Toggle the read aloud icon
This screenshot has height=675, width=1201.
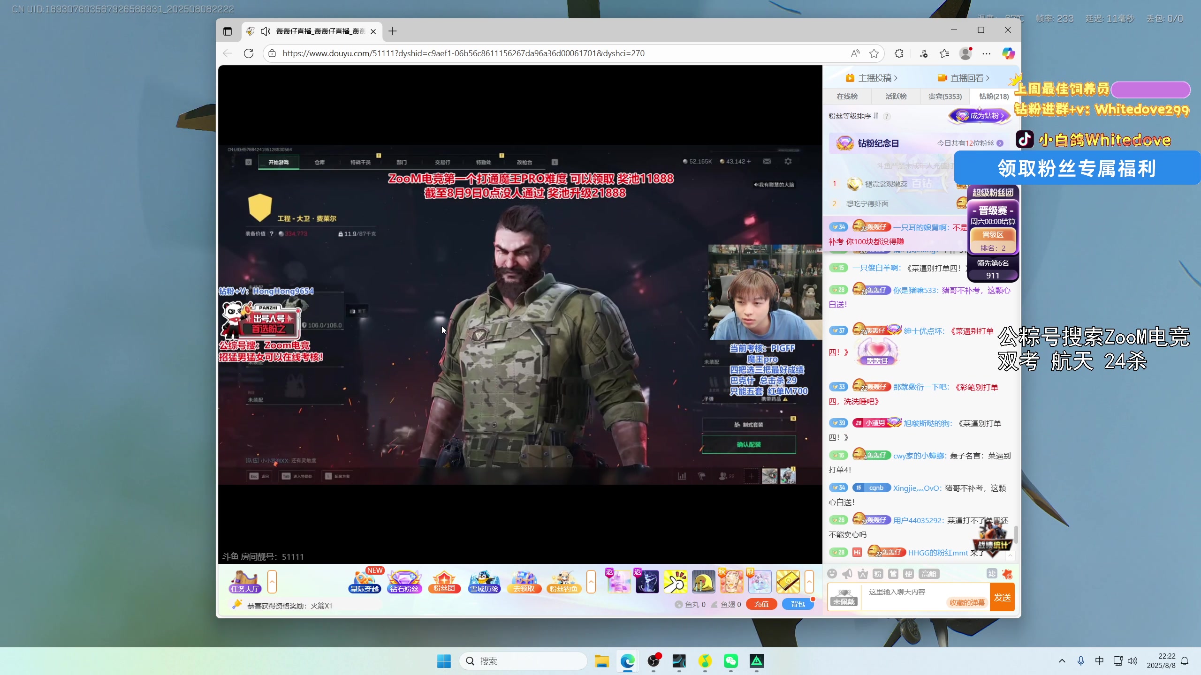click(855, 53)
